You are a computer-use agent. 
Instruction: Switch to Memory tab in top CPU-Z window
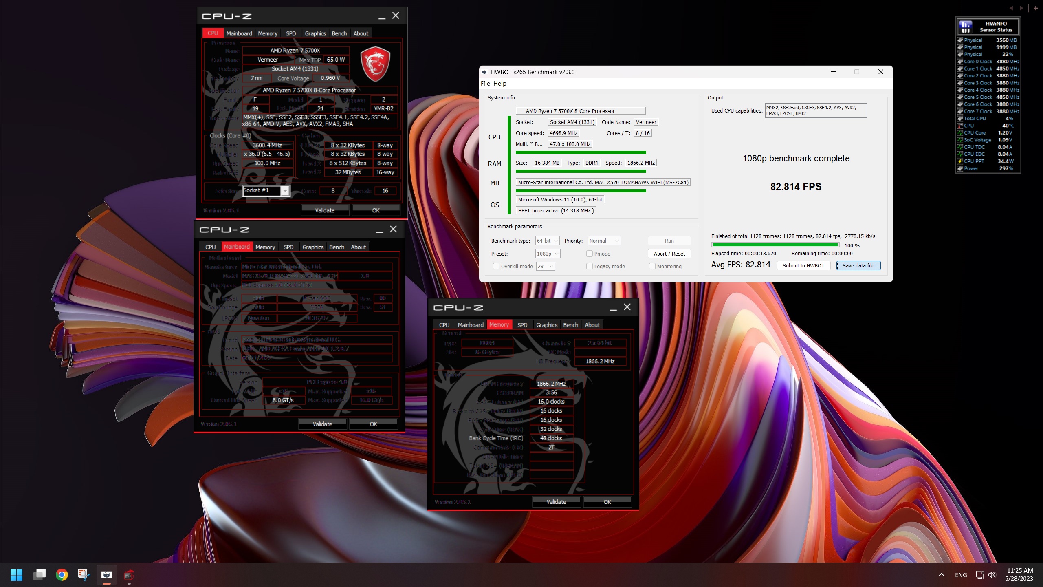pyautogui.click(x=268, y=33)
